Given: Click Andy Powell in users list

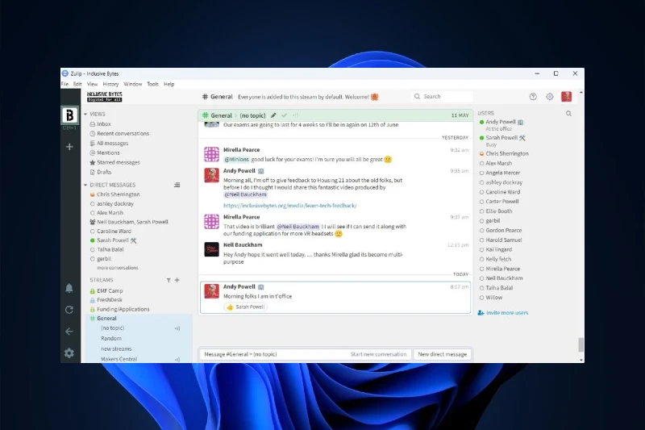Looking at the screenshot, I should [501, 122].
